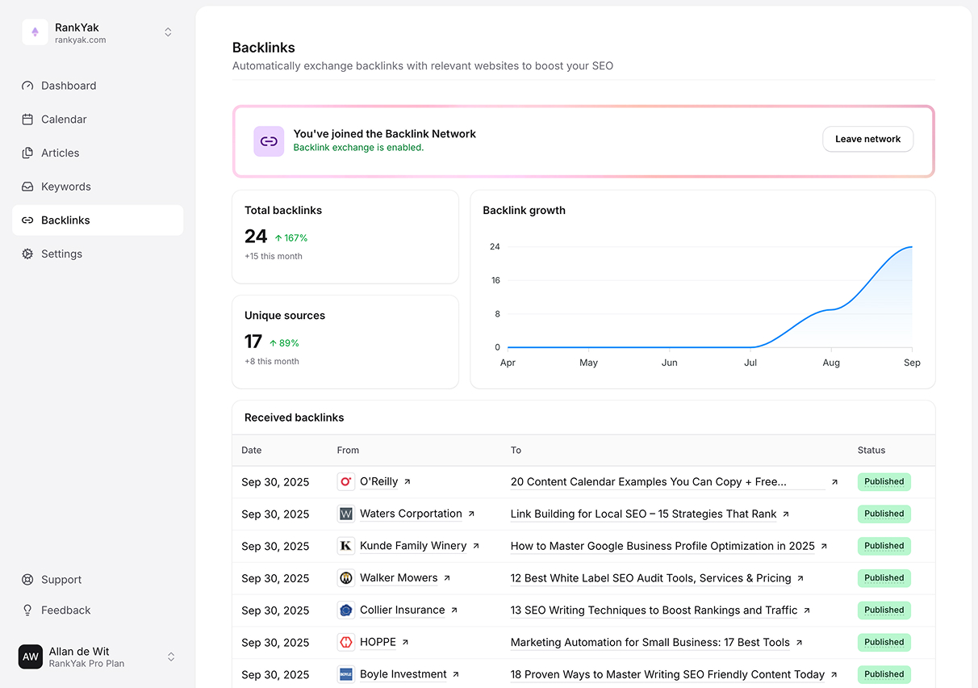Open the HOPPE source link

click(x=378, y=643)
